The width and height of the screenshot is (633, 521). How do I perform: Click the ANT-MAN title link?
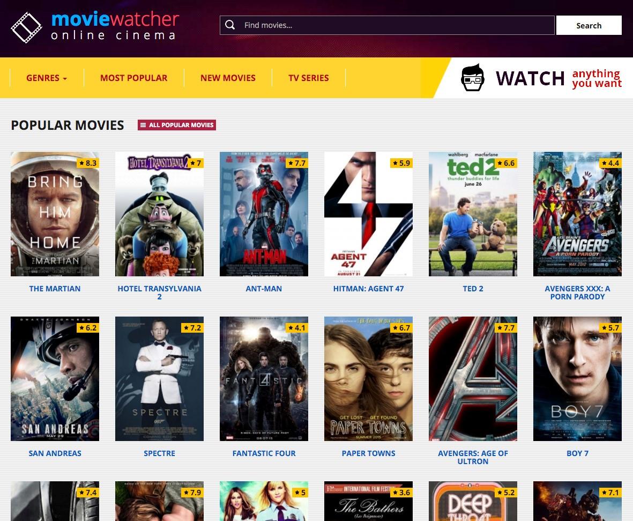pyautogui.click(x=264, y=289)
